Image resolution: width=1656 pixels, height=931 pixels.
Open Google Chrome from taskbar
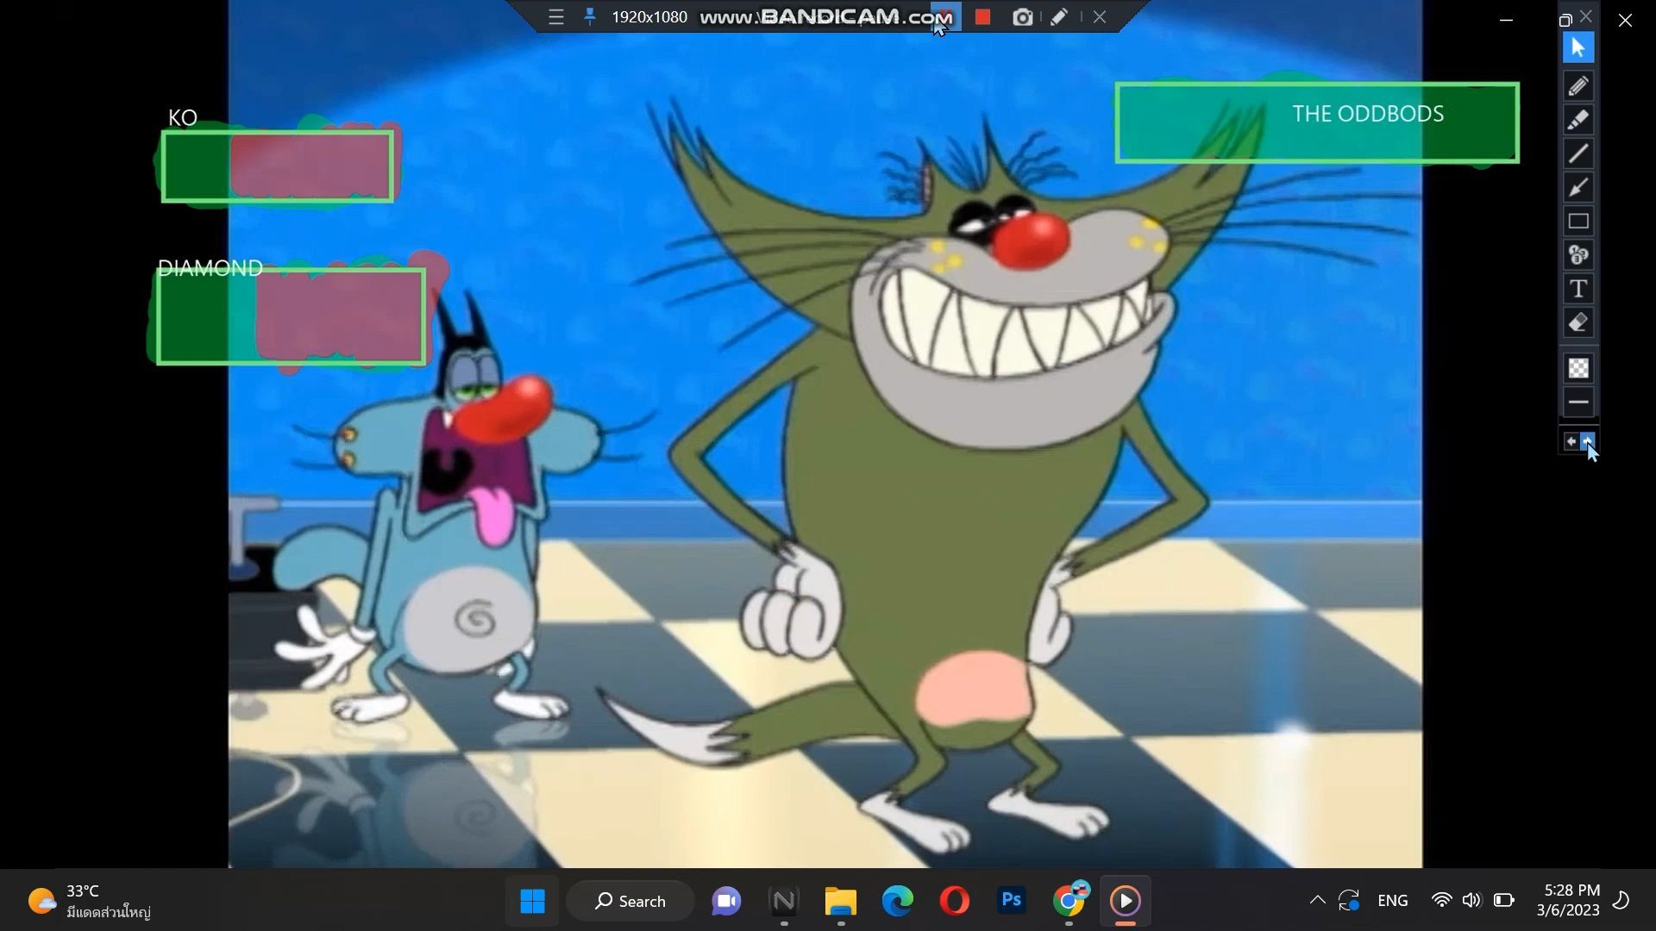tap(1069, 902)
